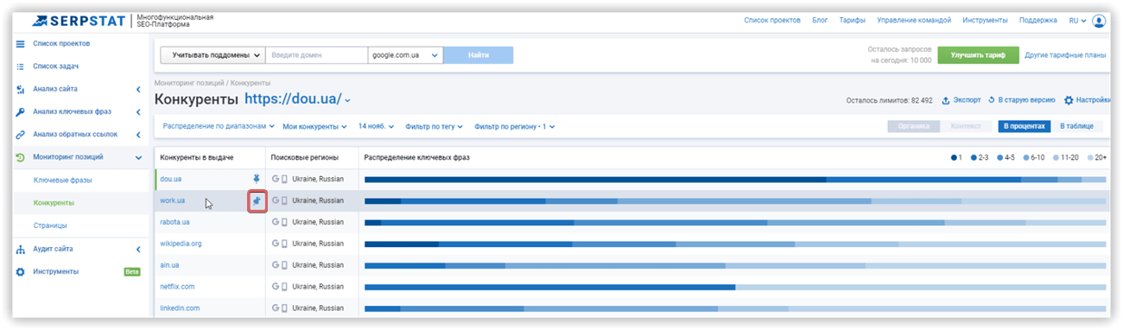
Task: Select the Конкуренты sub-item in the sidebar
Action: click(x=54, y=203)
